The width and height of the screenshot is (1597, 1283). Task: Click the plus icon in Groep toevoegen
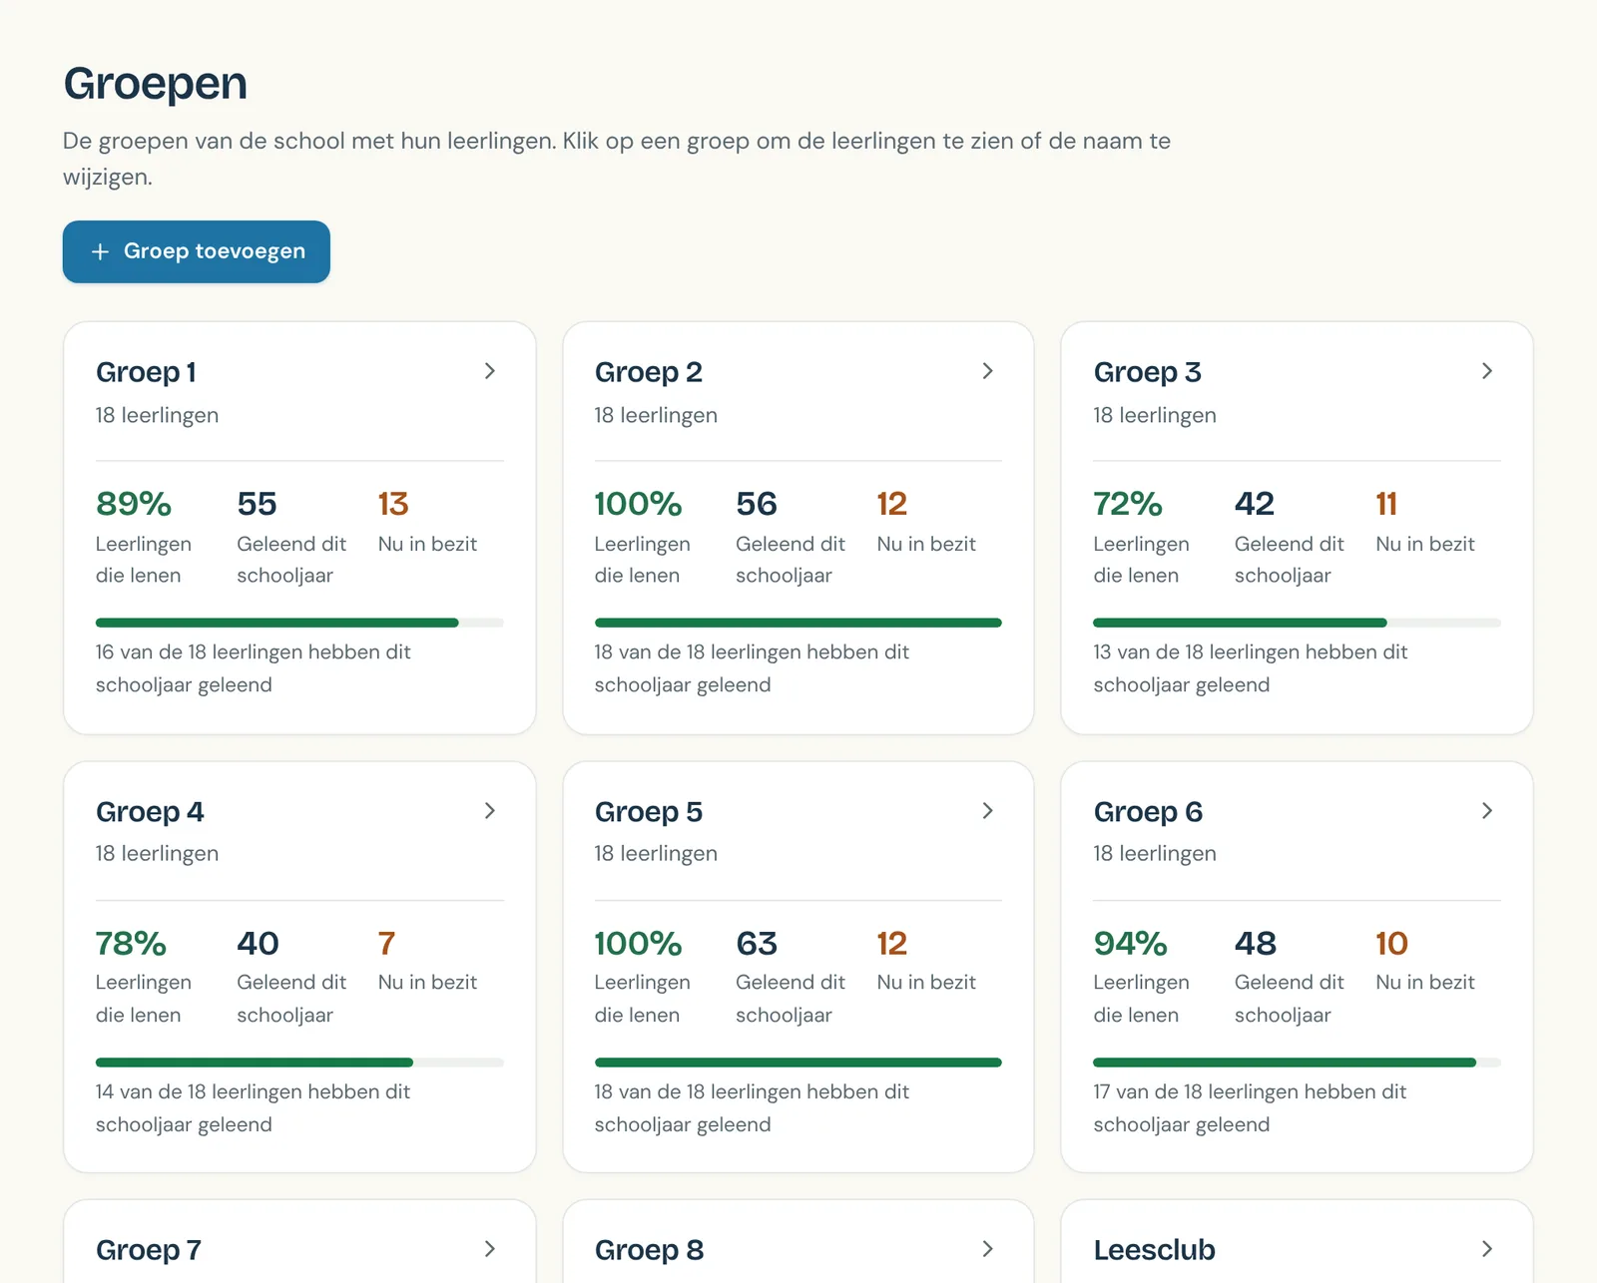click(x=100, y=251)
